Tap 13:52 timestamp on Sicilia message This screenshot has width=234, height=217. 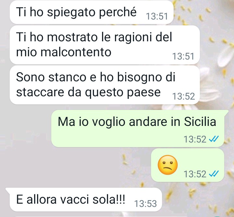195,139
